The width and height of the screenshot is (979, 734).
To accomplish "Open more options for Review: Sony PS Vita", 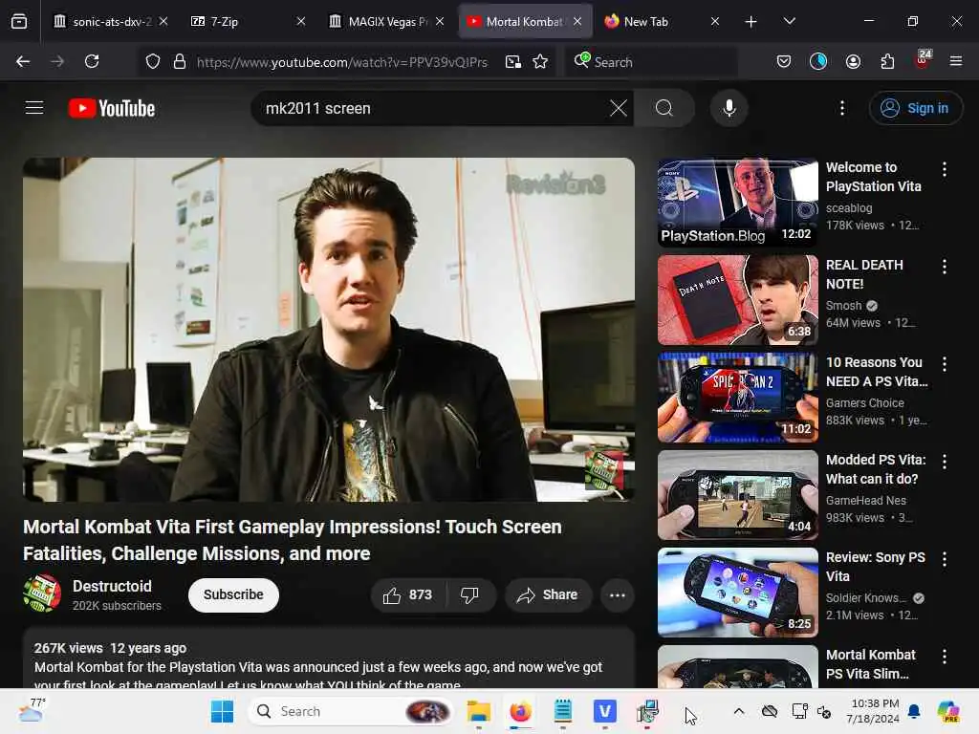I will click(x=944, y=559).
